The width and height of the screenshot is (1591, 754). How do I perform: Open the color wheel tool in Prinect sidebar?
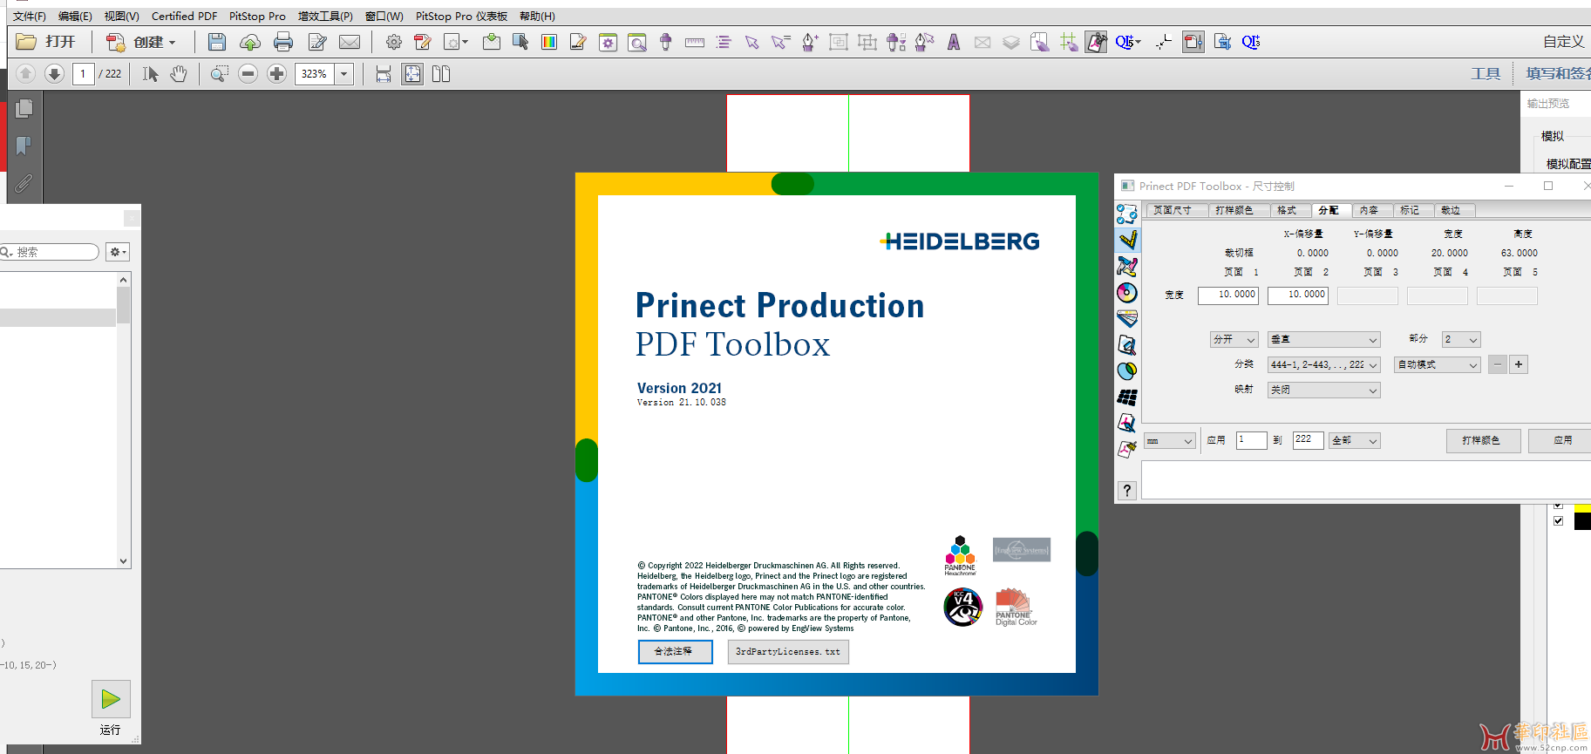coord(1127,293)
